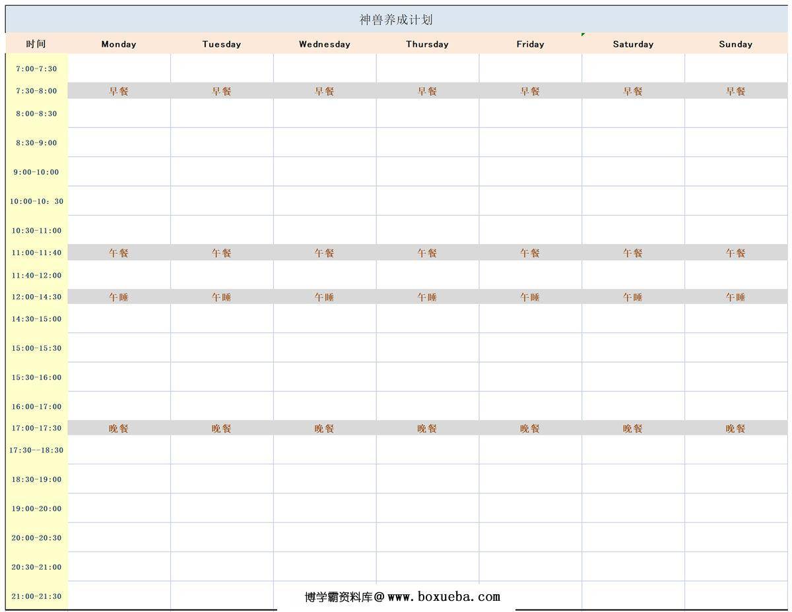Select Monday's 晚餐 cell
The height and width of the screenshot is (612, 792).
click(119, 428)
